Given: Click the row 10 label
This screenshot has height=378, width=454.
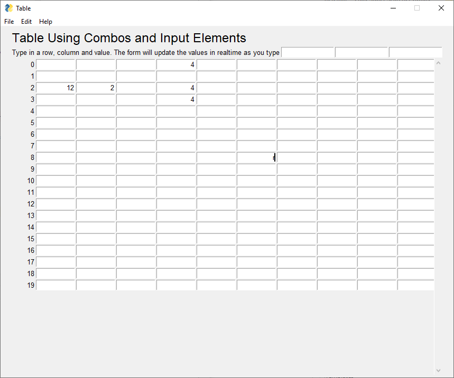Looking at the screenshot, I should pyautogui.click(x=30, y=181).
